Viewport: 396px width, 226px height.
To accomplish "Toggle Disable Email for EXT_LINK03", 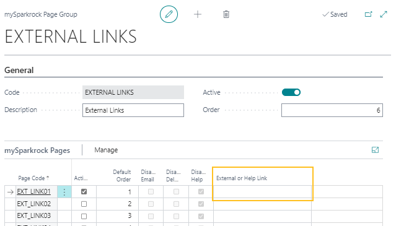I will 151,216.
